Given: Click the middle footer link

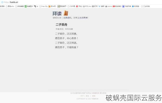Looking at the screenshot, I should (x=87, y=96).
